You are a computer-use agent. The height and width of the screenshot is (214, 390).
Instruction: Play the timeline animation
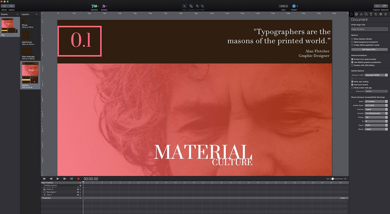pos(58,179)
